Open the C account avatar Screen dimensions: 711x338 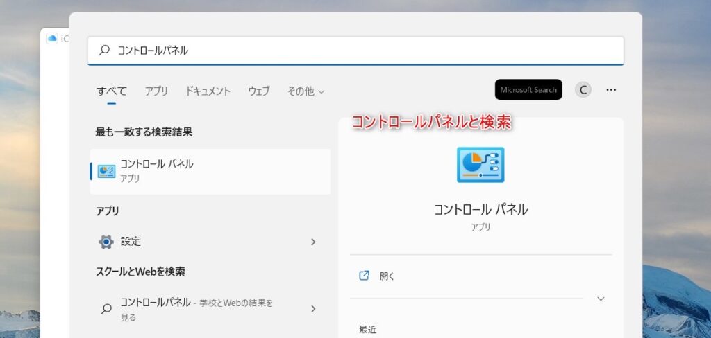click(x=583, y=90)
